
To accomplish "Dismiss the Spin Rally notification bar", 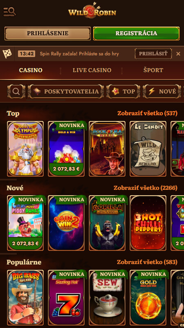I will click(178, 54).
